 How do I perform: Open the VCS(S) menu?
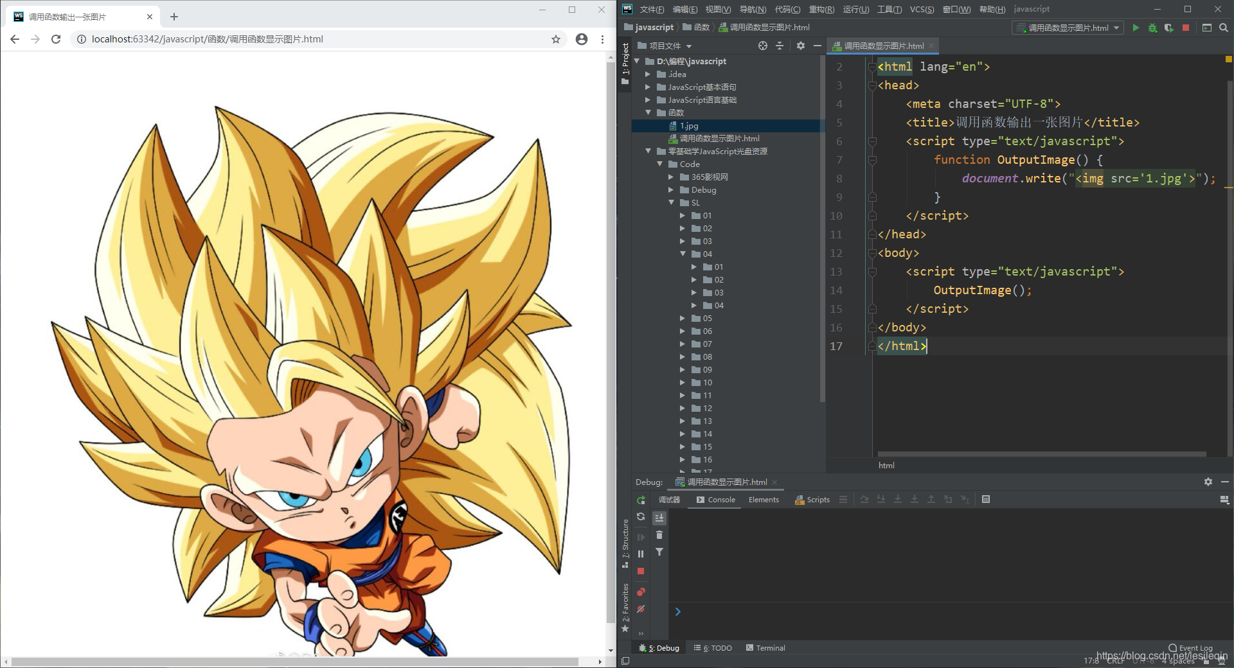click(922, 9)
